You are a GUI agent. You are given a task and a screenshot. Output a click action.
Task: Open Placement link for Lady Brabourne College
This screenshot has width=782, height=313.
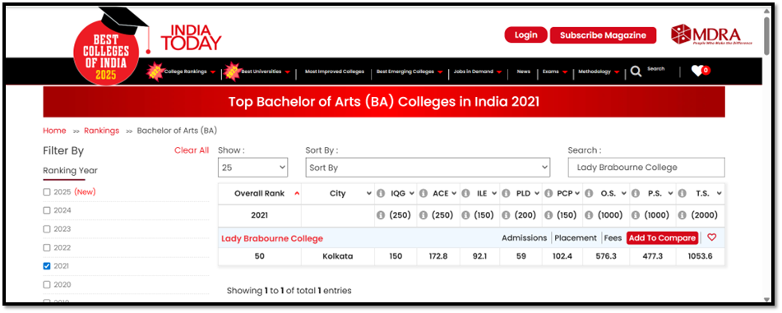coord(576,238)
